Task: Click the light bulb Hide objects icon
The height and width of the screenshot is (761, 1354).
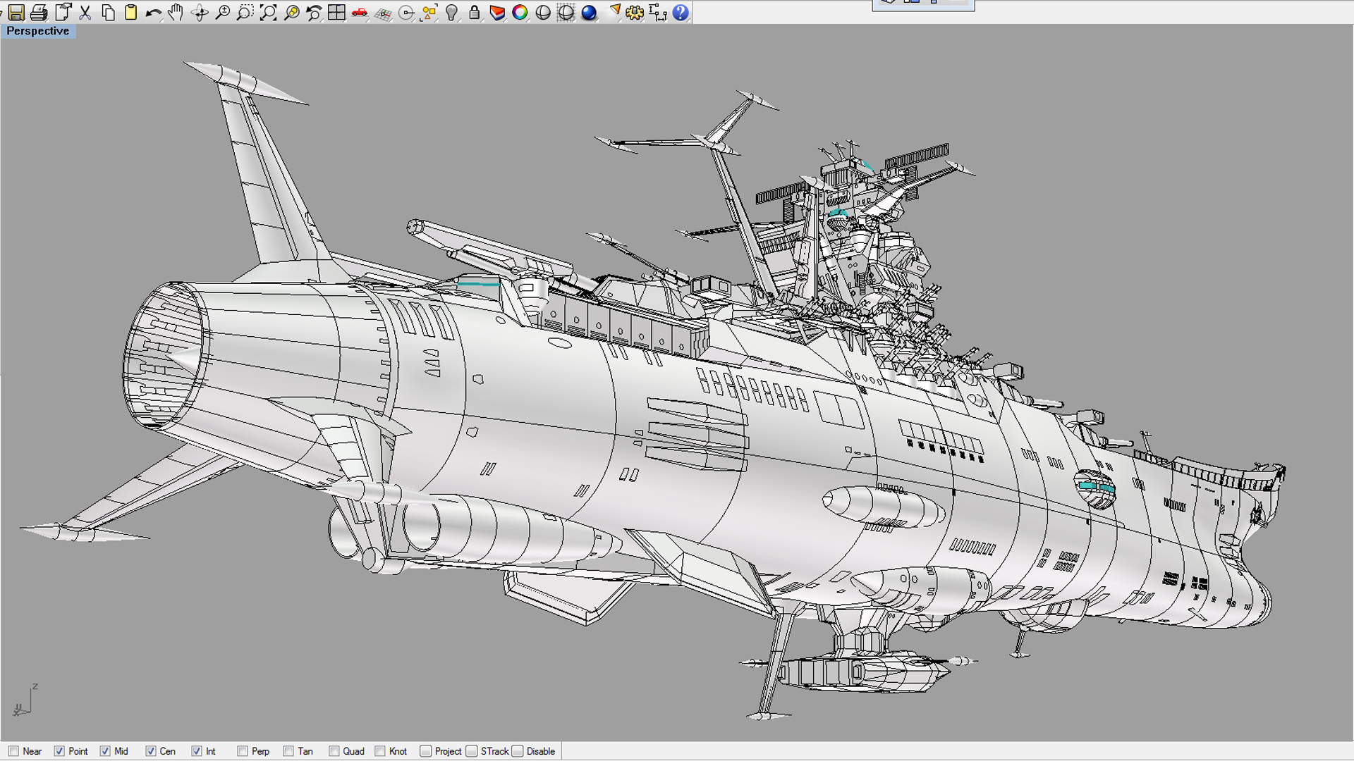Action: coord(452,13)
